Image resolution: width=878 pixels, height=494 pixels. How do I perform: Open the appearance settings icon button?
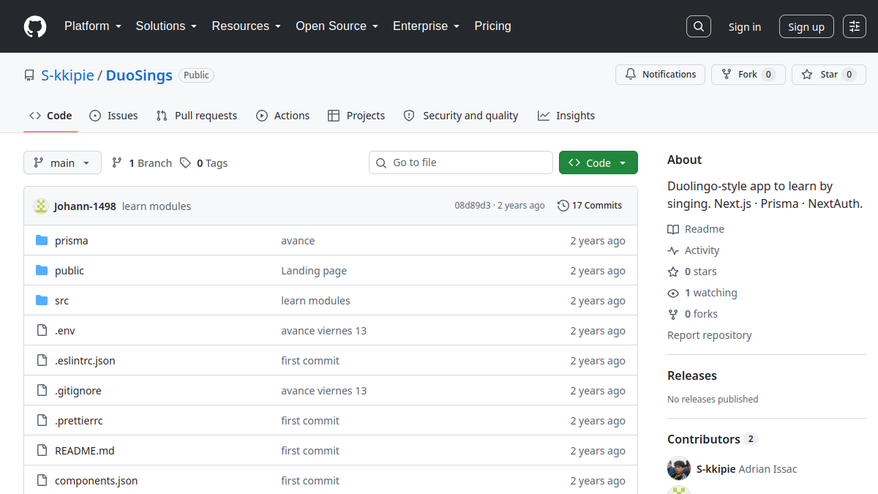click(855, 26)
